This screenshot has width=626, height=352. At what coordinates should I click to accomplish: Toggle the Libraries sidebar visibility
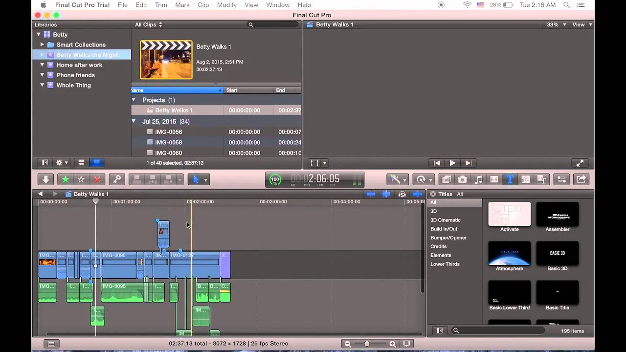pos(45,163)
